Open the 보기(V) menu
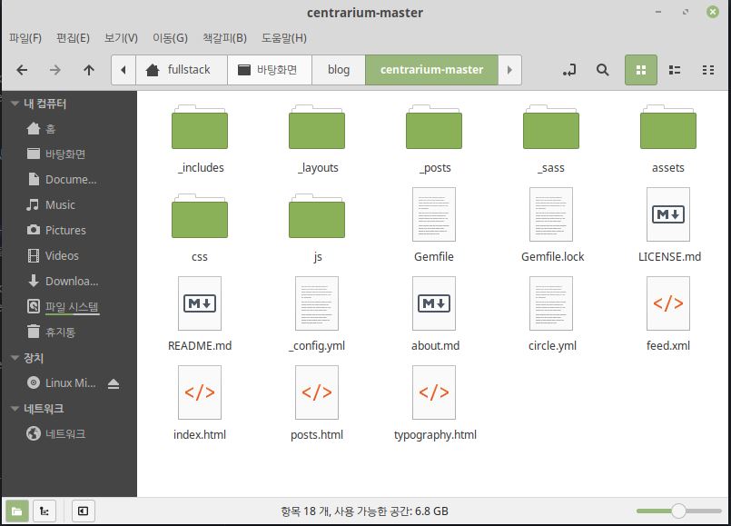This screenshot has height=526, width=731. tap(121, 38)
